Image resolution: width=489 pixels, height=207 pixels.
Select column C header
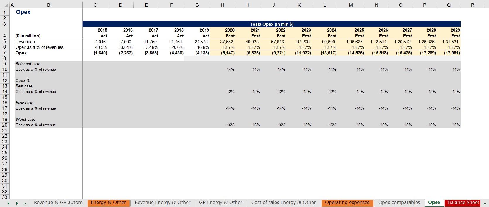[95, 5]
